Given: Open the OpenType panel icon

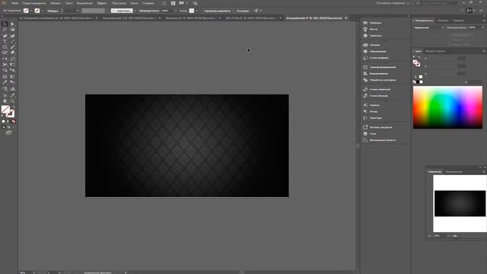Looking at the screenshot, I should pyautogui.click(x=365, y=118).
